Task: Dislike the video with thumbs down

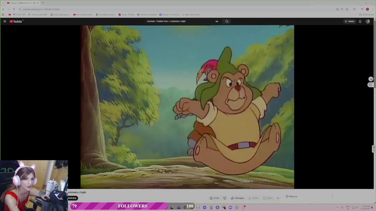Action: [x=225, y=198]
